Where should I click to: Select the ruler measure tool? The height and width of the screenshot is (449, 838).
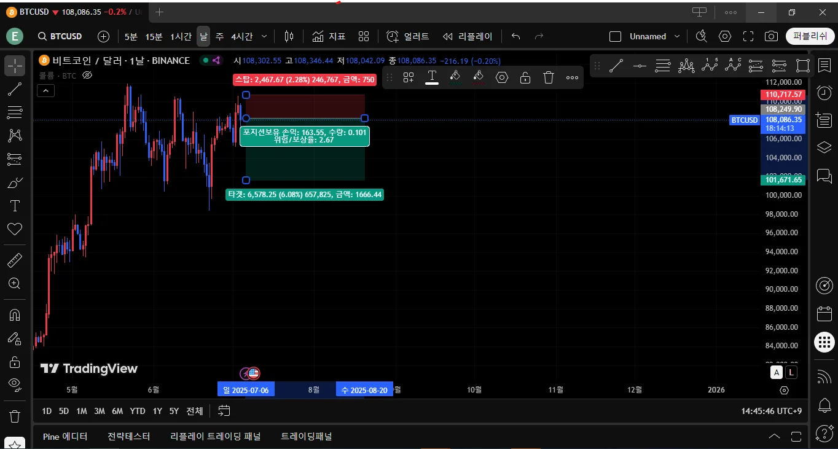pyautogui.click(x=15, y=260)
